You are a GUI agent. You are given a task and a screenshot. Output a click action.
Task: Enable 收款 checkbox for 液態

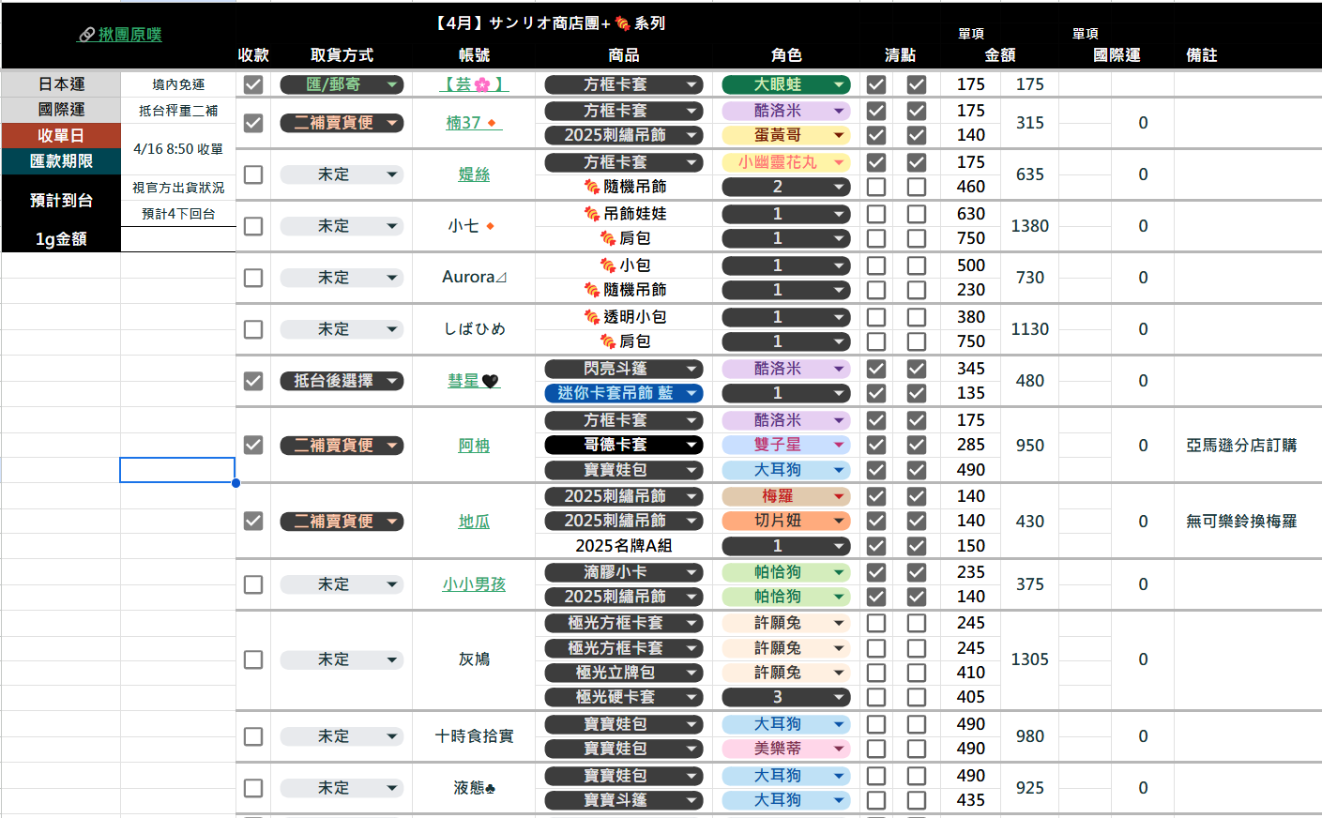point(253,788)
